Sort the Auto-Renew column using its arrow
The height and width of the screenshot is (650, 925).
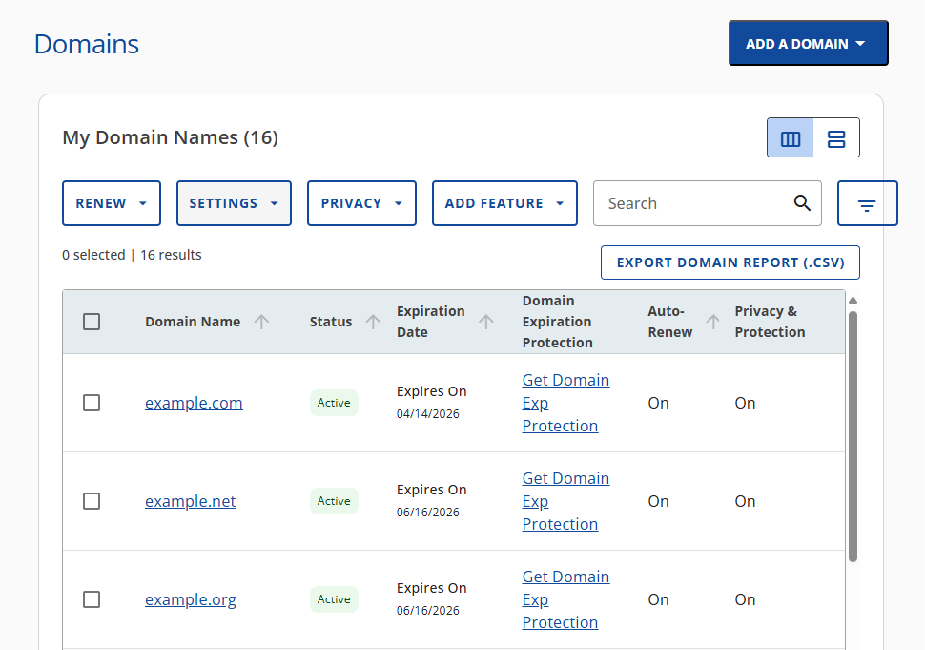(712, 321)
